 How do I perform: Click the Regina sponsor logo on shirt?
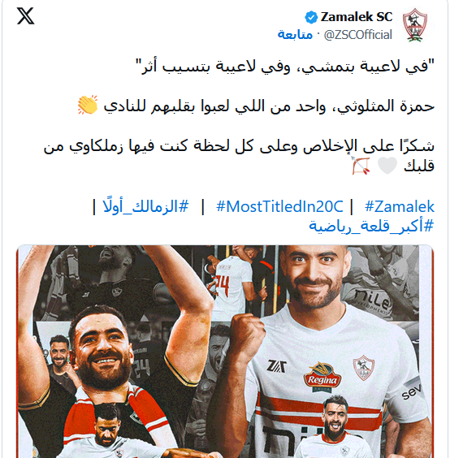click(322, 377)
